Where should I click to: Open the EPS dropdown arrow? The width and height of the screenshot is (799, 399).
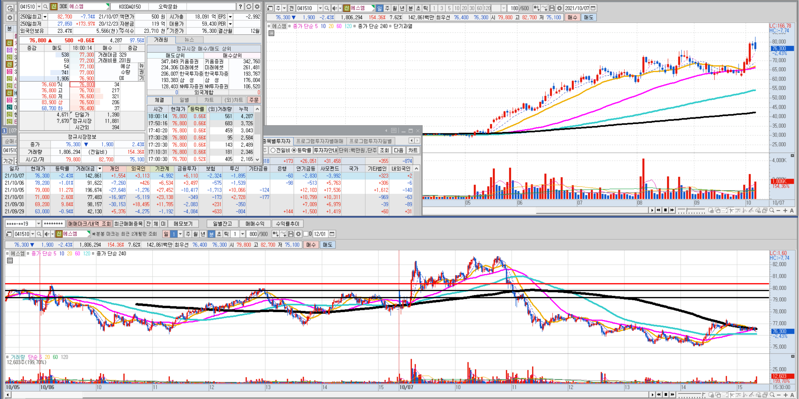[x=230, y=17]
